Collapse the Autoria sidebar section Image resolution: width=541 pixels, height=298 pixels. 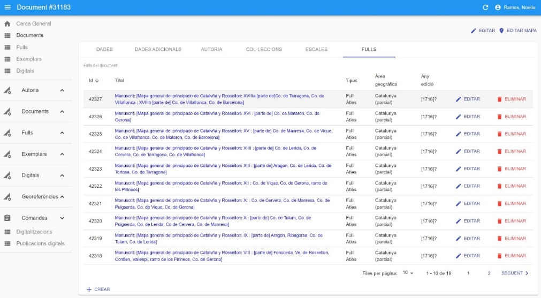click(62, 90)
